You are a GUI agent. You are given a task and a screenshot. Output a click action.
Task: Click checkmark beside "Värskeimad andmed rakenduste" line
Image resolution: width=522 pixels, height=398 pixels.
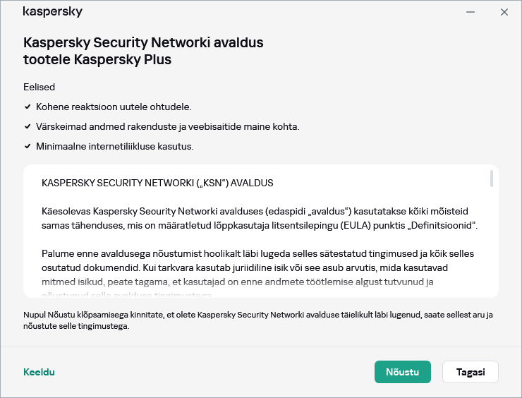point(28,126)
